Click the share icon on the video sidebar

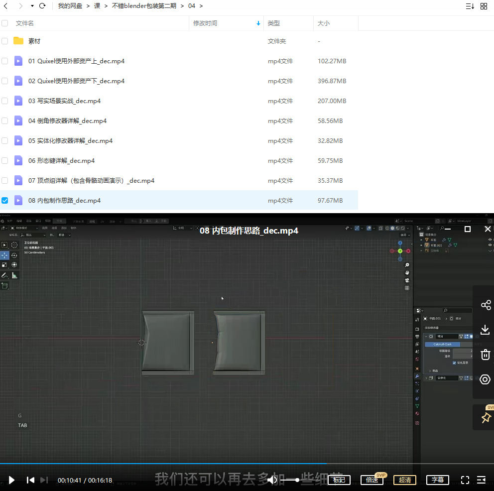click(x=486, y=305)
